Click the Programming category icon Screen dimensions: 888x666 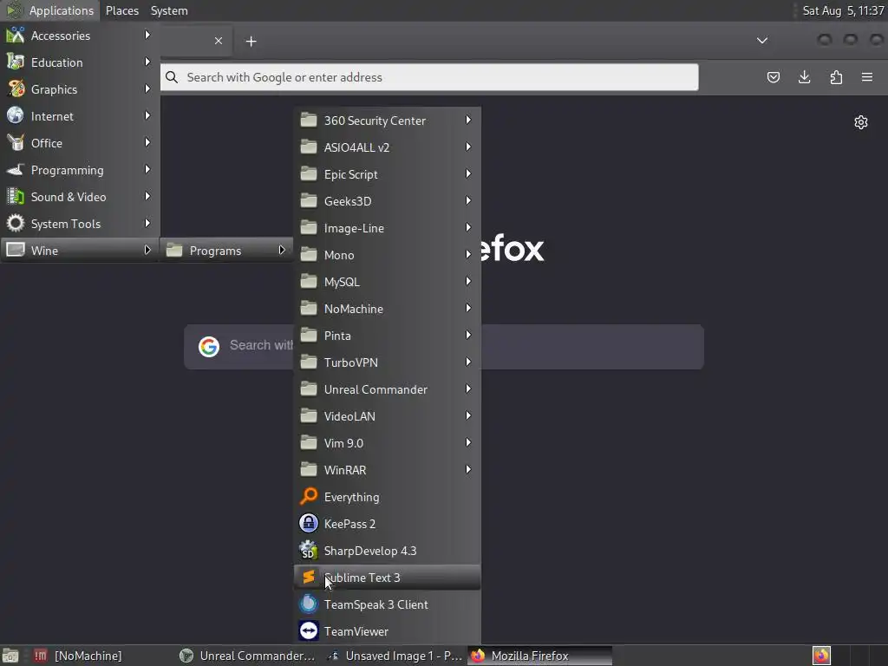coord(16,169)
